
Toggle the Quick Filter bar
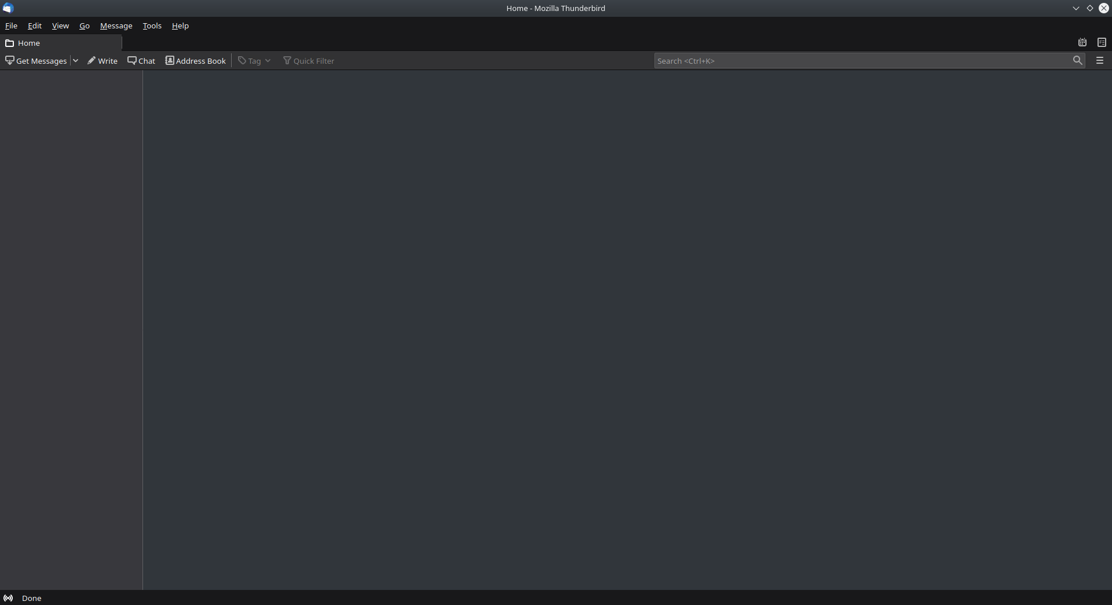pyautogui.click(x=309, y=61)
